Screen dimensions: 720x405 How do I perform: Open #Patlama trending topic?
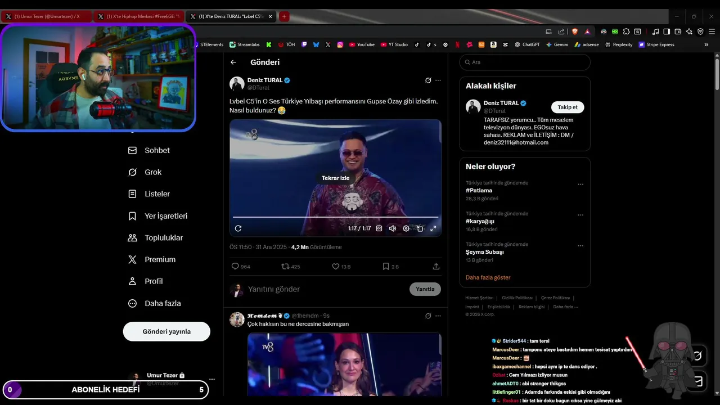coord(479,191)
